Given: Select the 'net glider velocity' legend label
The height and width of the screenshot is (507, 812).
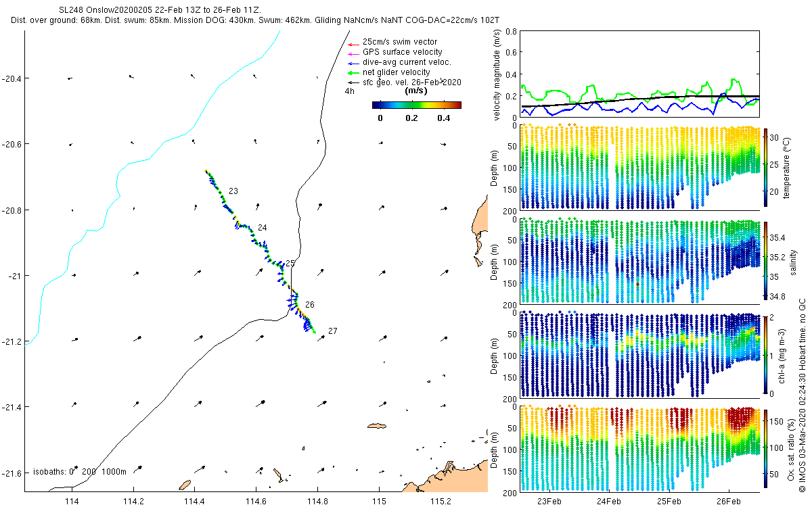Looking at the screenshot, I should 397,72.
